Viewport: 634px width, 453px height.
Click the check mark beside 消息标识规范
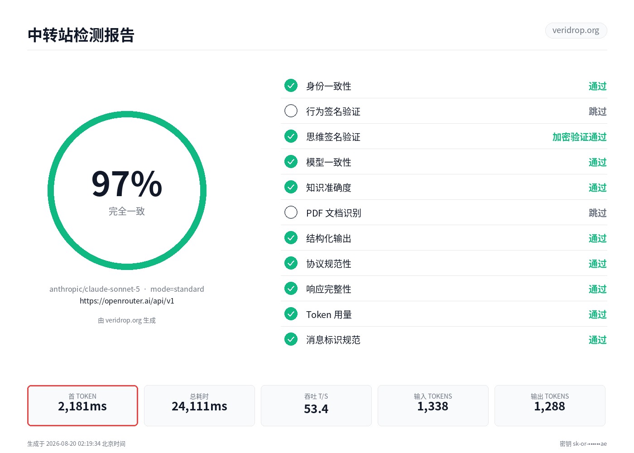pyautogui.click(x=291, y=339)
